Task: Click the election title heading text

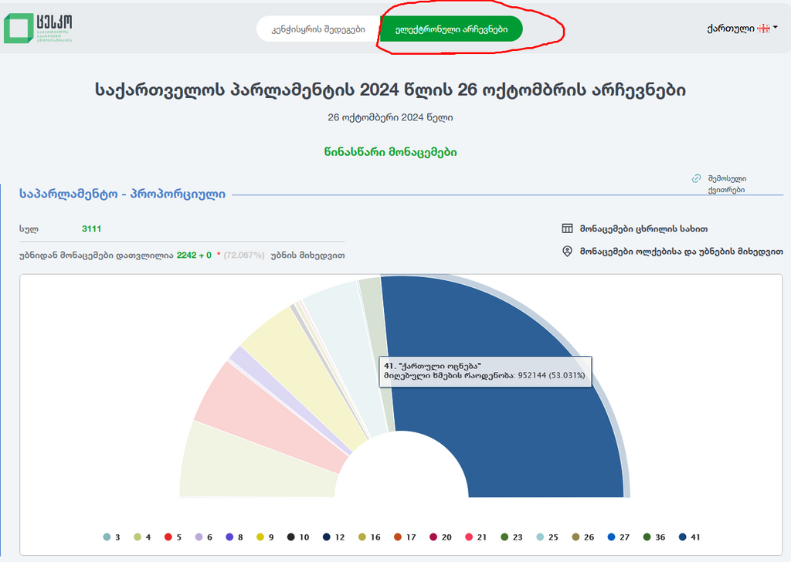Action: tap(390, 90)
